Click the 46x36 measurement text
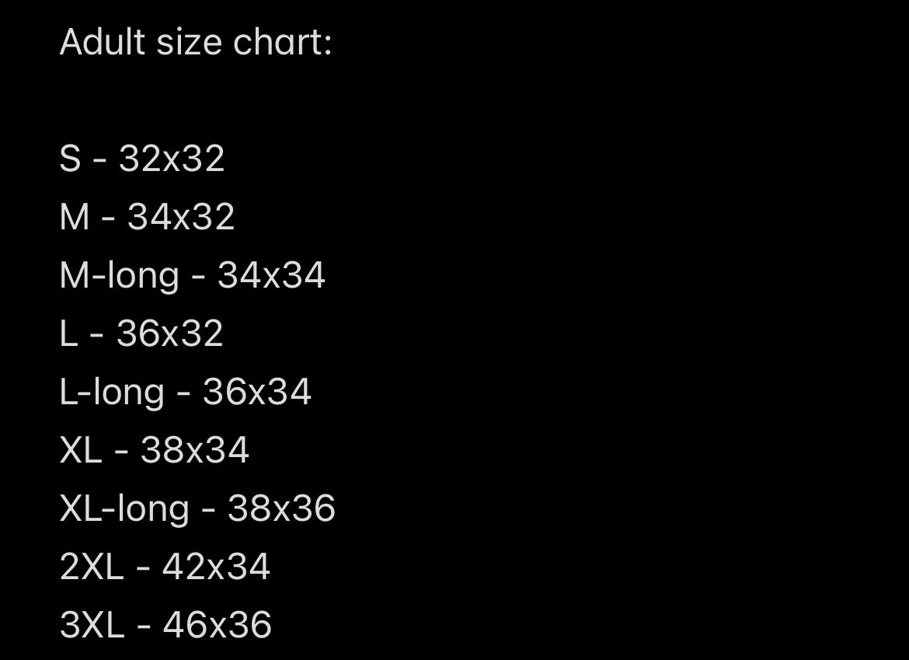Screen dimensions: 909x660 click(x=218, y=625)
